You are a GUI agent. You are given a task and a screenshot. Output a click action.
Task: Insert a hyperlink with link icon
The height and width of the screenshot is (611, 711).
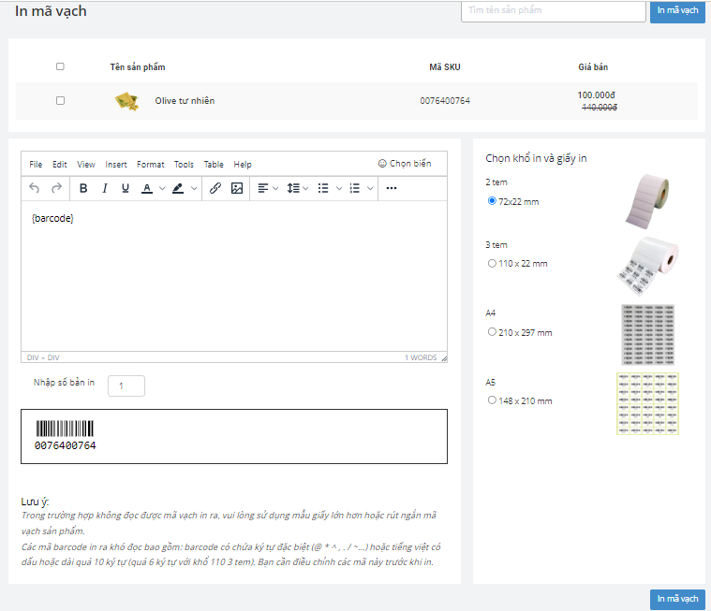point(215,188)
